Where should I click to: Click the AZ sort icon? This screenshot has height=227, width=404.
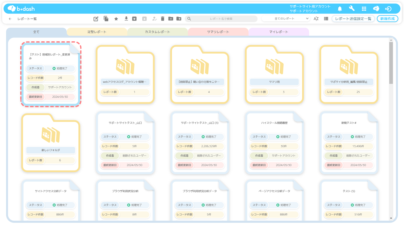316,19
